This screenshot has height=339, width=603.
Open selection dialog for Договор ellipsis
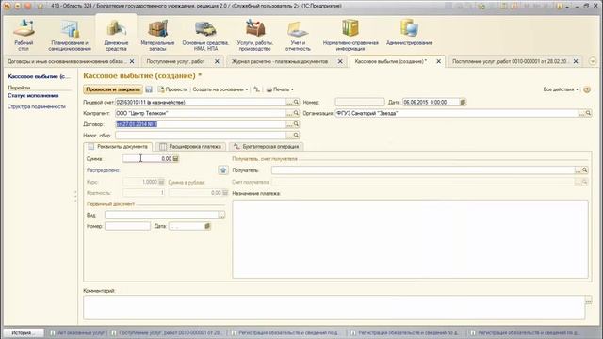pyautogui.click(x=289, y=124)
